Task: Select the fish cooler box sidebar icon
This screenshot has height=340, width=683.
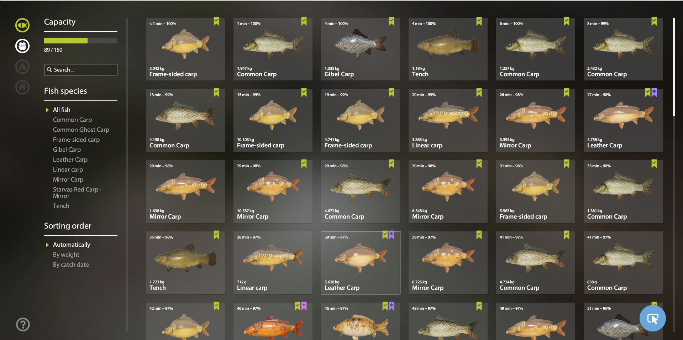Action: 22,46
